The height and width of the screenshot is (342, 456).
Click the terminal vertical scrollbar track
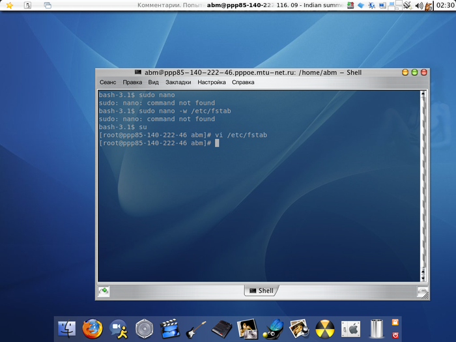point(423,182)
